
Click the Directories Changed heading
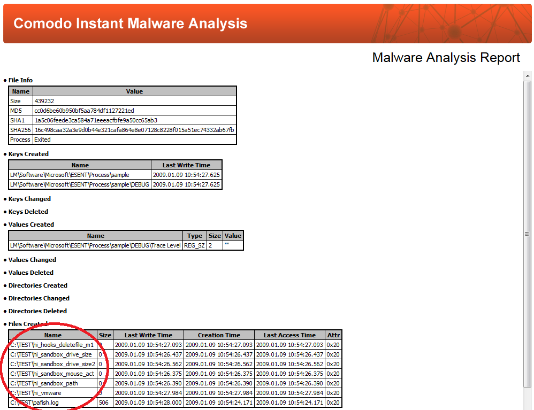pyautogui.click(x=39, y=298)
